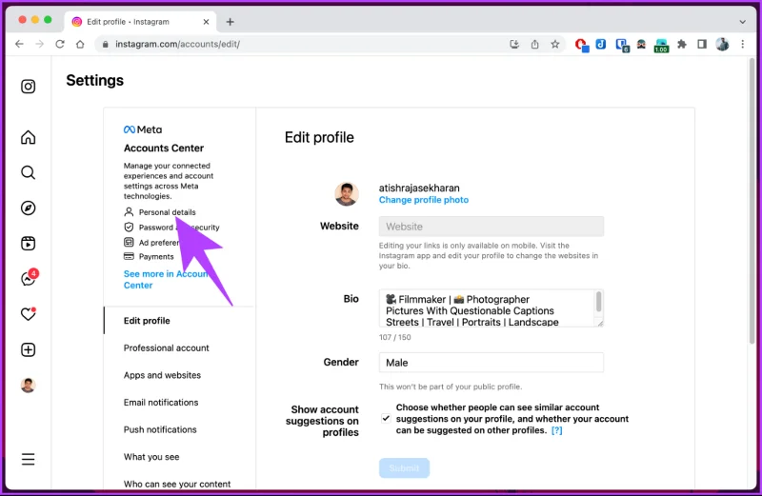Open new browser tab
This screenshot has width=762, height=496.
[230, 22]
